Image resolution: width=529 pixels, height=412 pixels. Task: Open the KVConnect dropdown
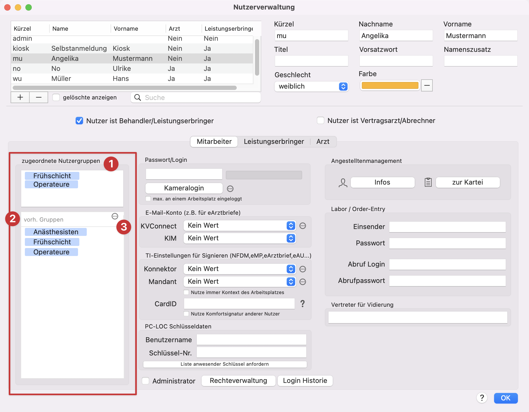[x=239, y=226]
